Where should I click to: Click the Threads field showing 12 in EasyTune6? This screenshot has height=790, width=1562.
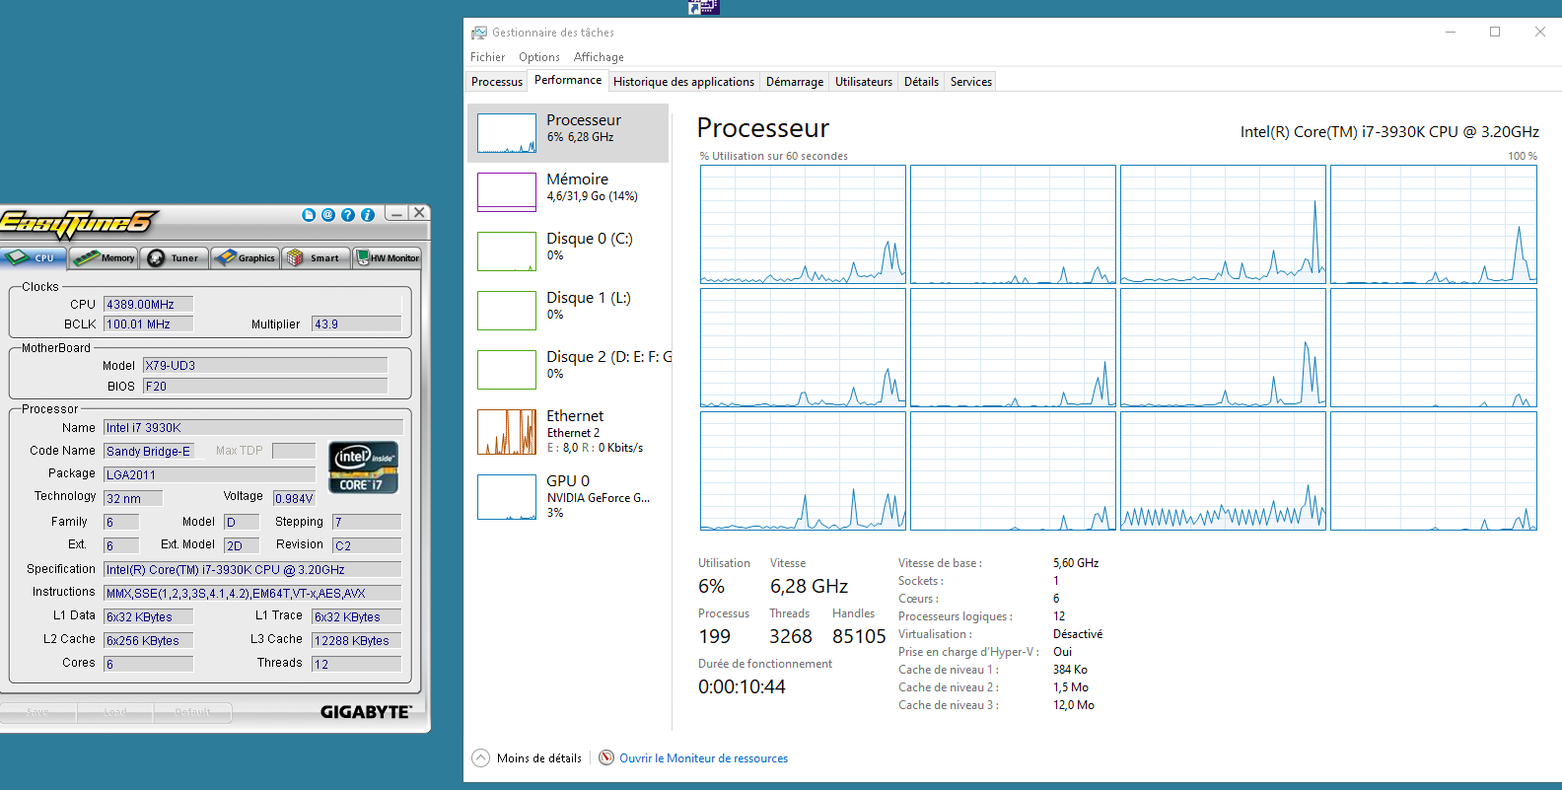point(356,664)
